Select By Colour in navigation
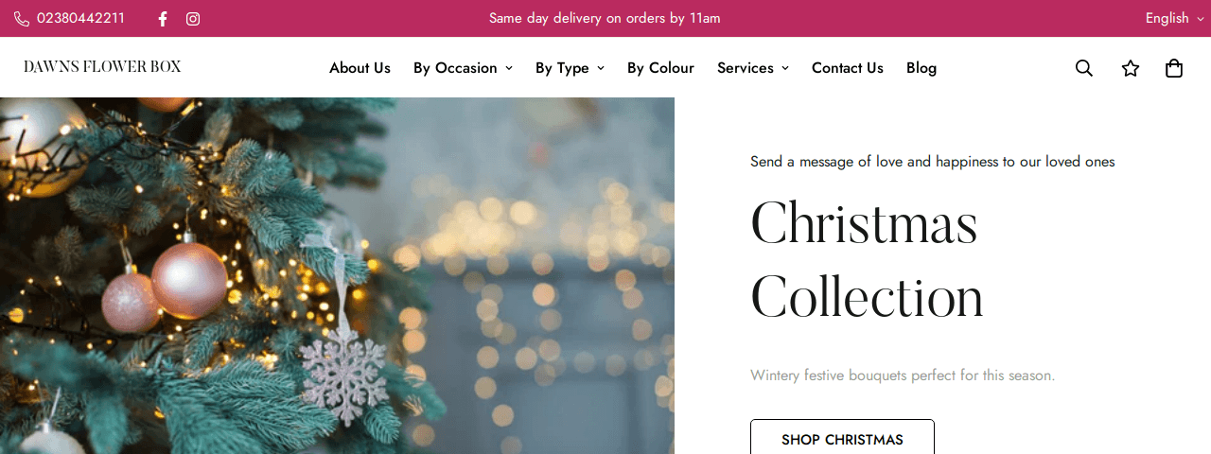 [660, 68]
